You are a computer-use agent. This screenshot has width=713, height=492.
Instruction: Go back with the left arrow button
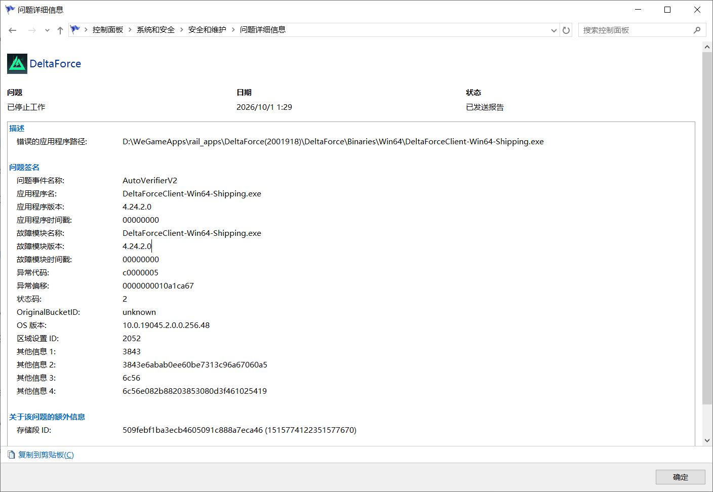click(x=13, y=30)
